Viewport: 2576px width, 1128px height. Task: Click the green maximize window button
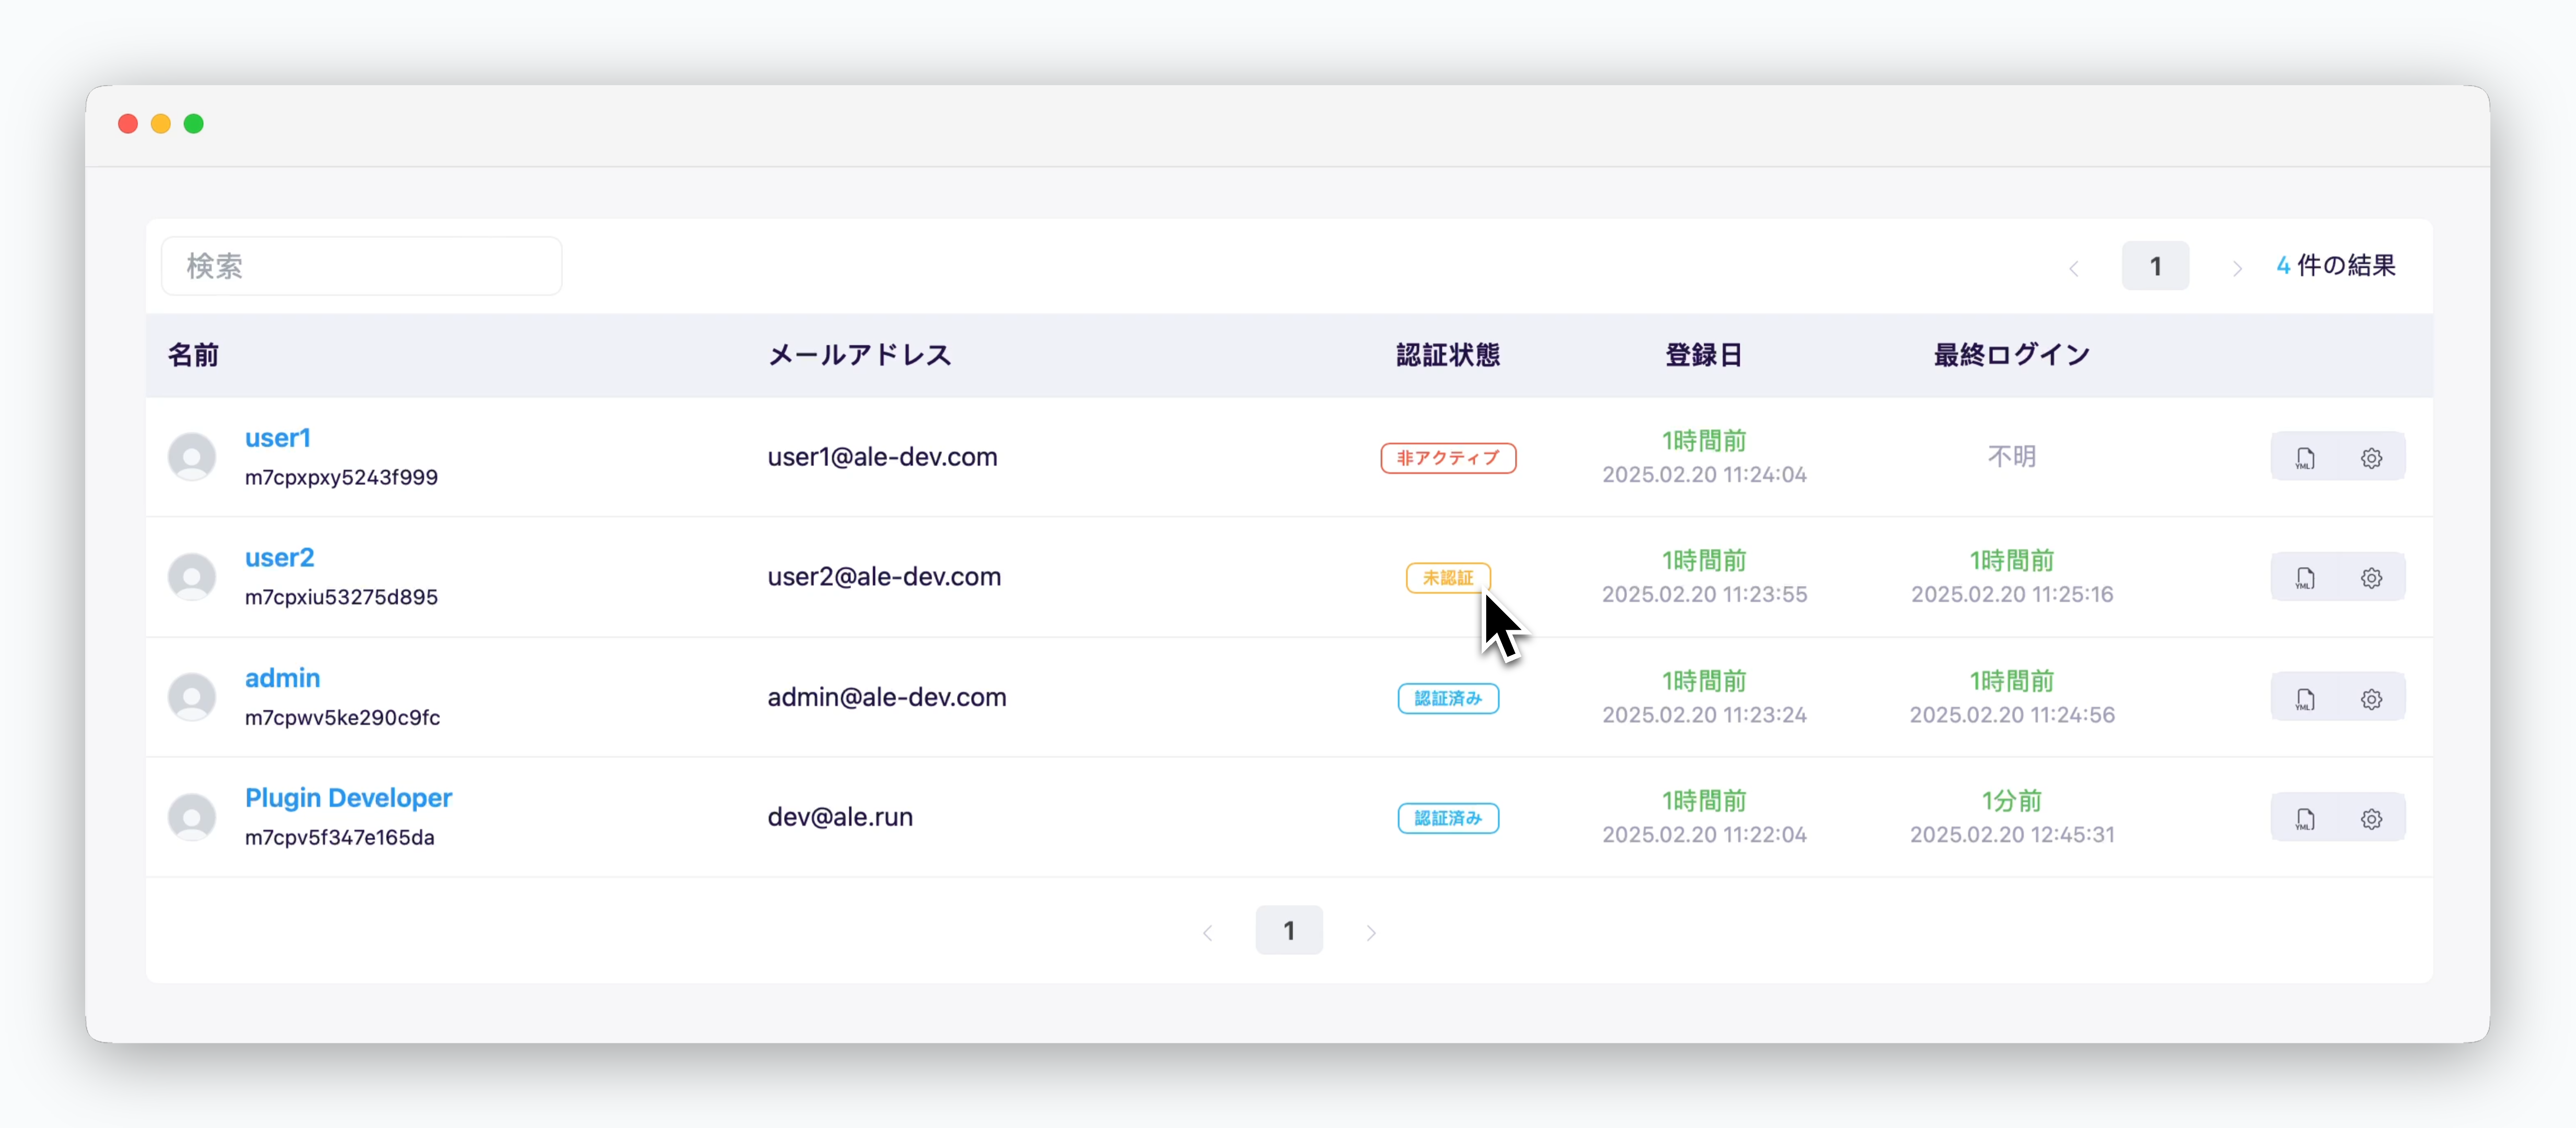194,124
